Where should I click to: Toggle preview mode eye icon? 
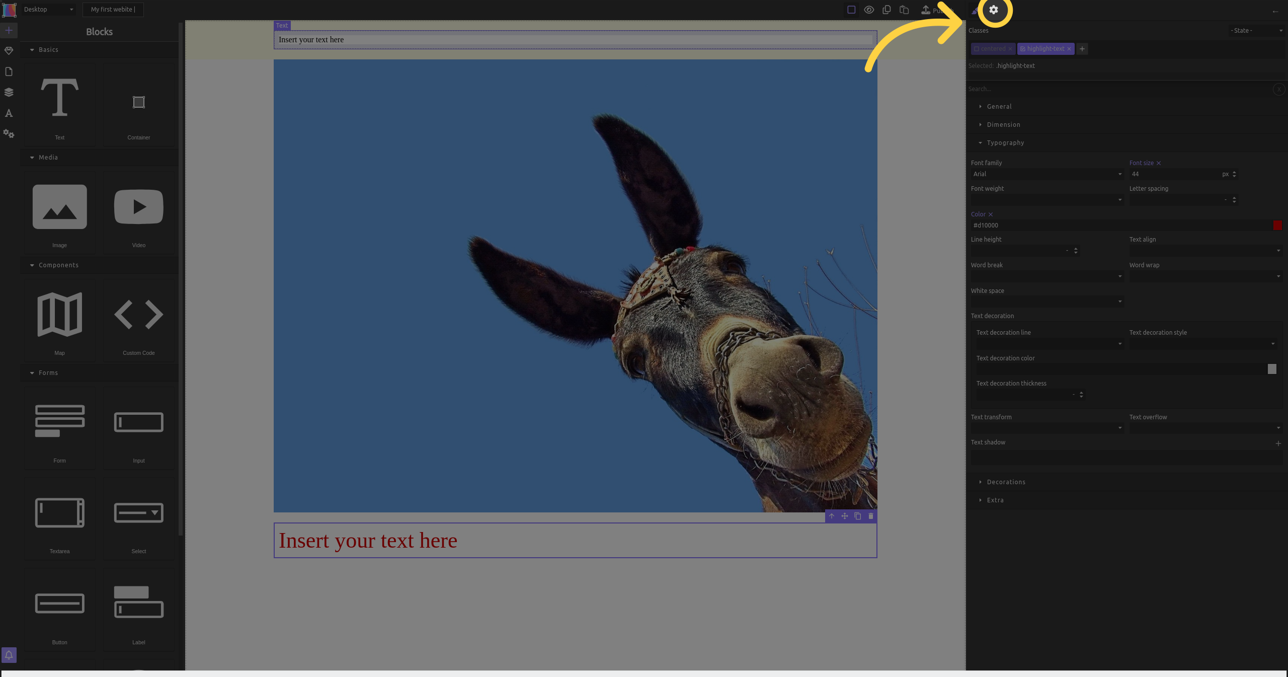point(869,10)
